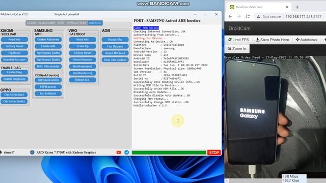The height and width of the screenshot is (183, 326).
Task: Switch to the MTK tab
Action: click(x=61, y=23)
